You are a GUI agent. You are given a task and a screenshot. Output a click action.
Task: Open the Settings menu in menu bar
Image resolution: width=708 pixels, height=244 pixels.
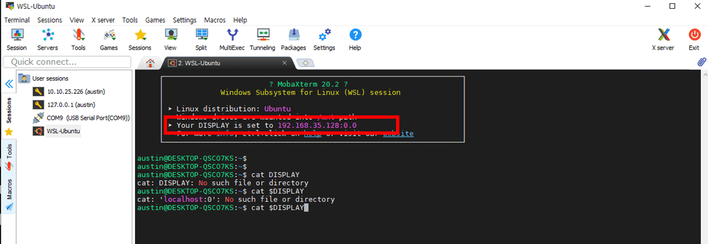click(x=185, y=20)
